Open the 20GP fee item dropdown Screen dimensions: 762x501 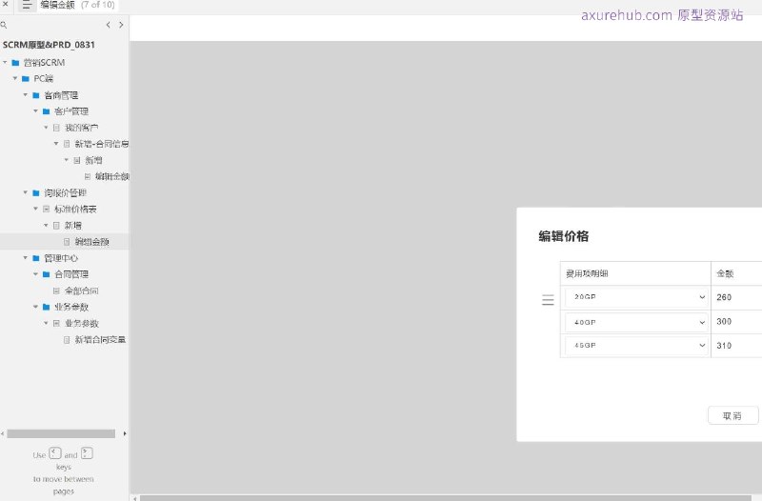[x=635, y=297]
